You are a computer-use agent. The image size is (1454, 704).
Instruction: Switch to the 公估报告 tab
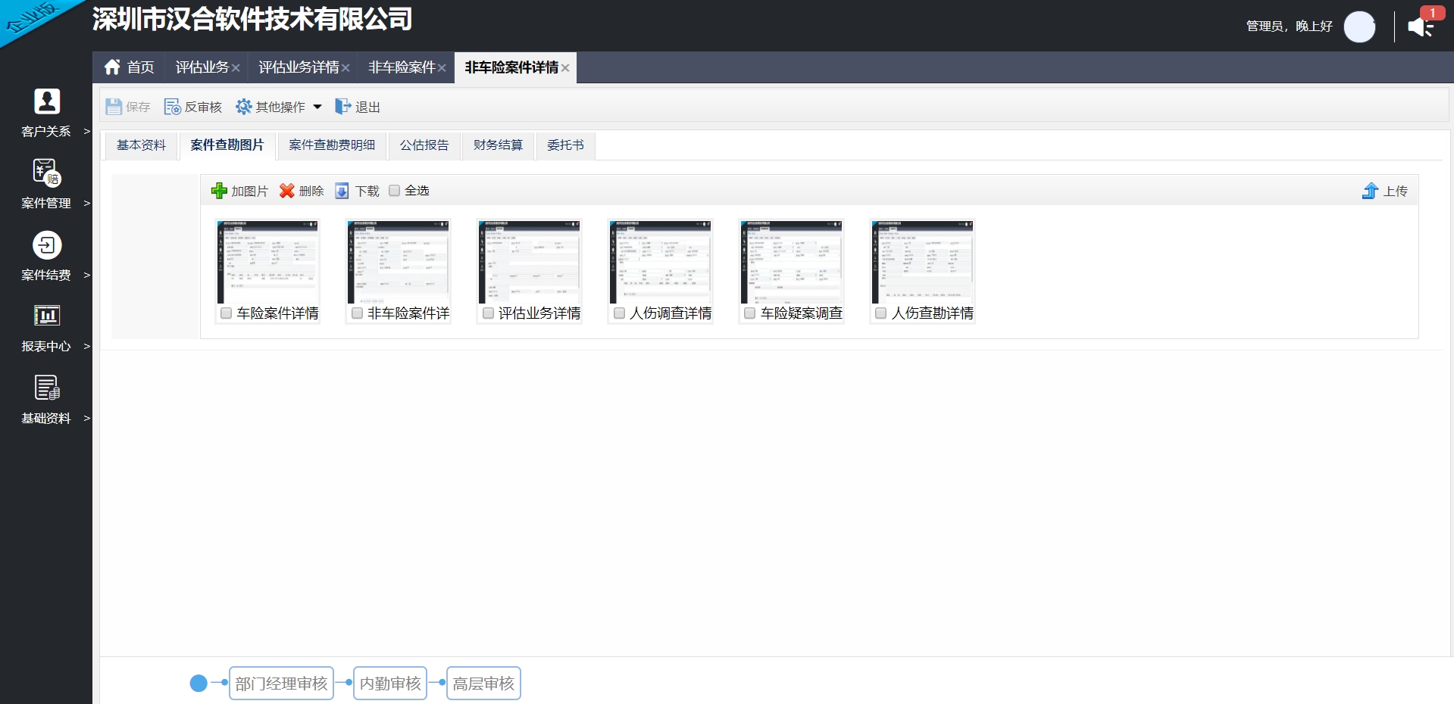pos(424,145)
